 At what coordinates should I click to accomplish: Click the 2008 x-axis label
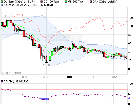point(24,77)
